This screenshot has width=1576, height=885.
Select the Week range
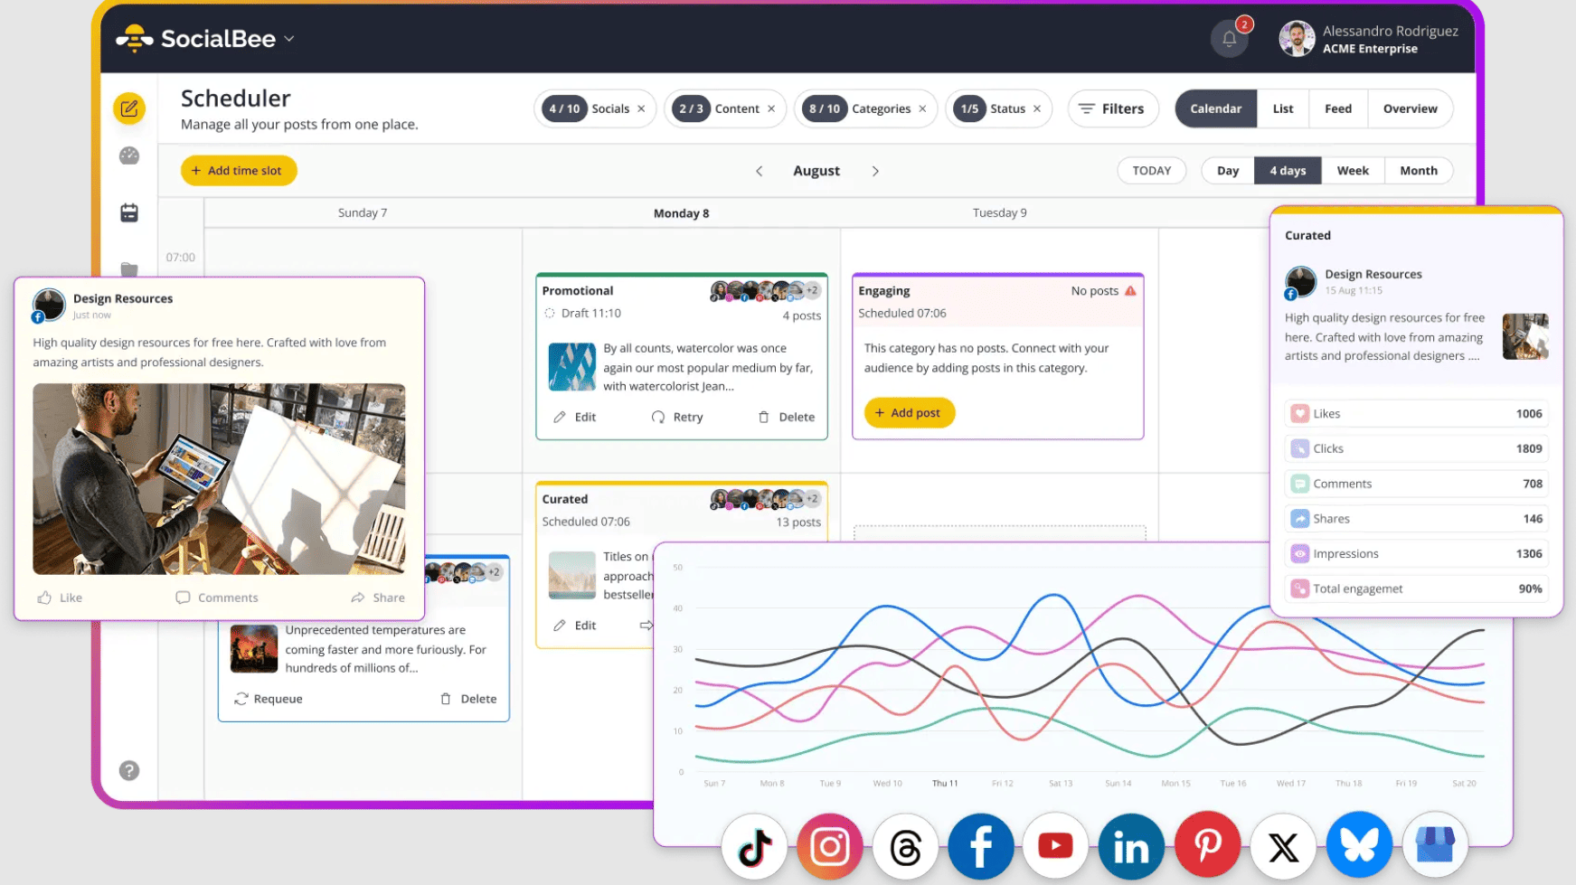tap(1353, 171)
